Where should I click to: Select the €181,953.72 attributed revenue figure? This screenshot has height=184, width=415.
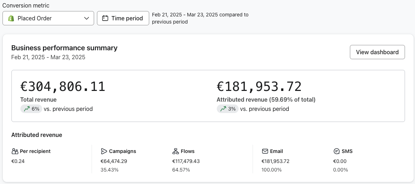(x=259, y=87)
